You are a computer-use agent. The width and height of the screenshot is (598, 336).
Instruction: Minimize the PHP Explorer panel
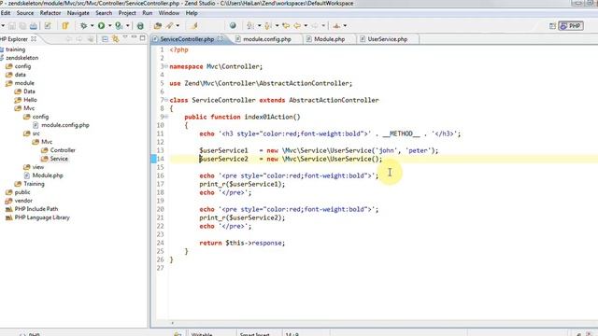(x=134, y=37)
